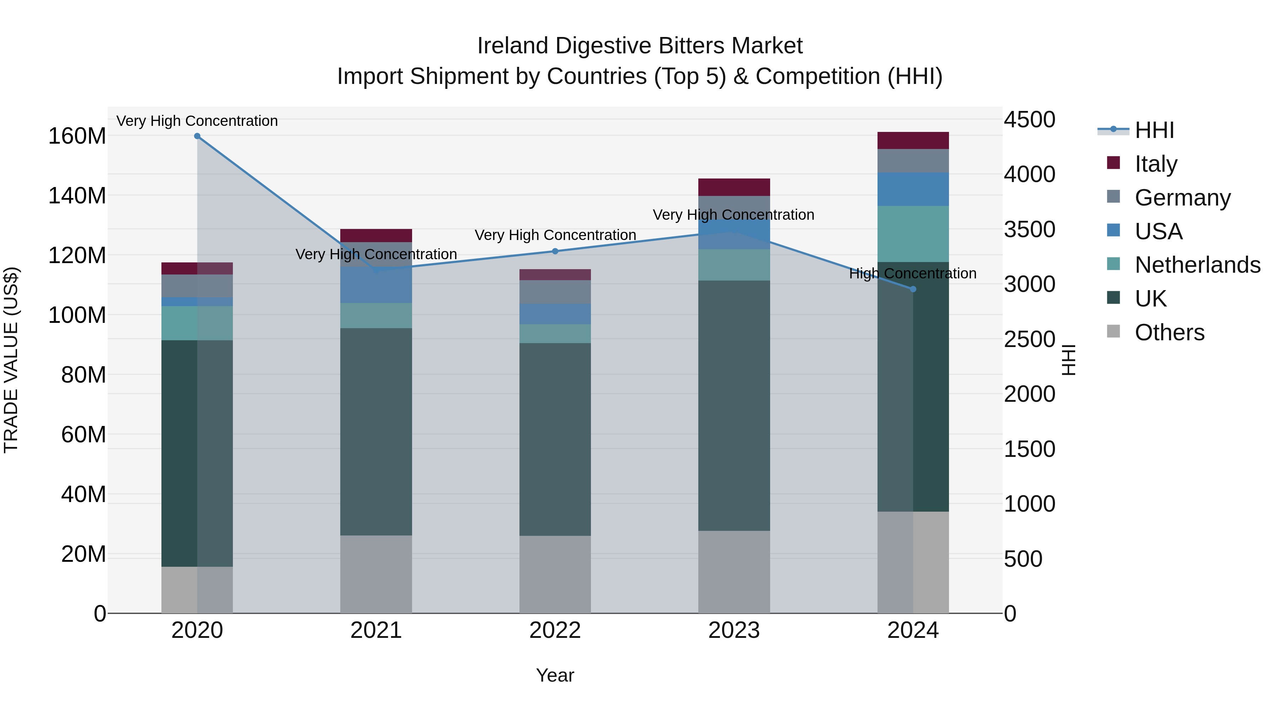1280x720 pixels.
Task: Select the USA bar segment in 2024
Action: point(913,189)
